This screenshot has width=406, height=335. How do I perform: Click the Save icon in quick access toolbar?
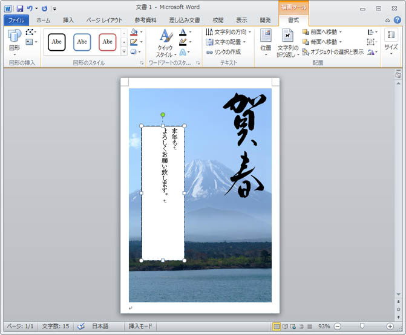(19, 8)
